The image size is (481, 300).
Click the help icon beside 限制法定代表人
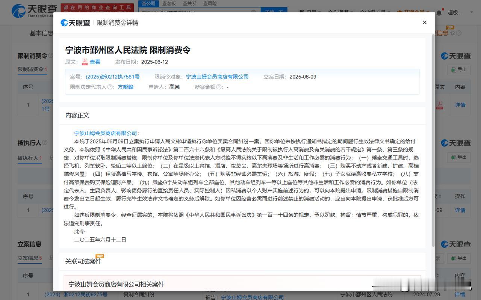point(110,87)
